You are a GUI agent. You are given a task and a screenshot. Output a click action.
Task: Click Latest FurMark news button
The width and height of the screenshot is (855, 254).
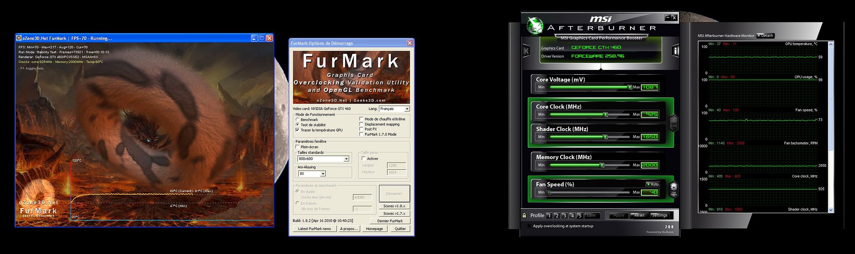coord(314,229)
